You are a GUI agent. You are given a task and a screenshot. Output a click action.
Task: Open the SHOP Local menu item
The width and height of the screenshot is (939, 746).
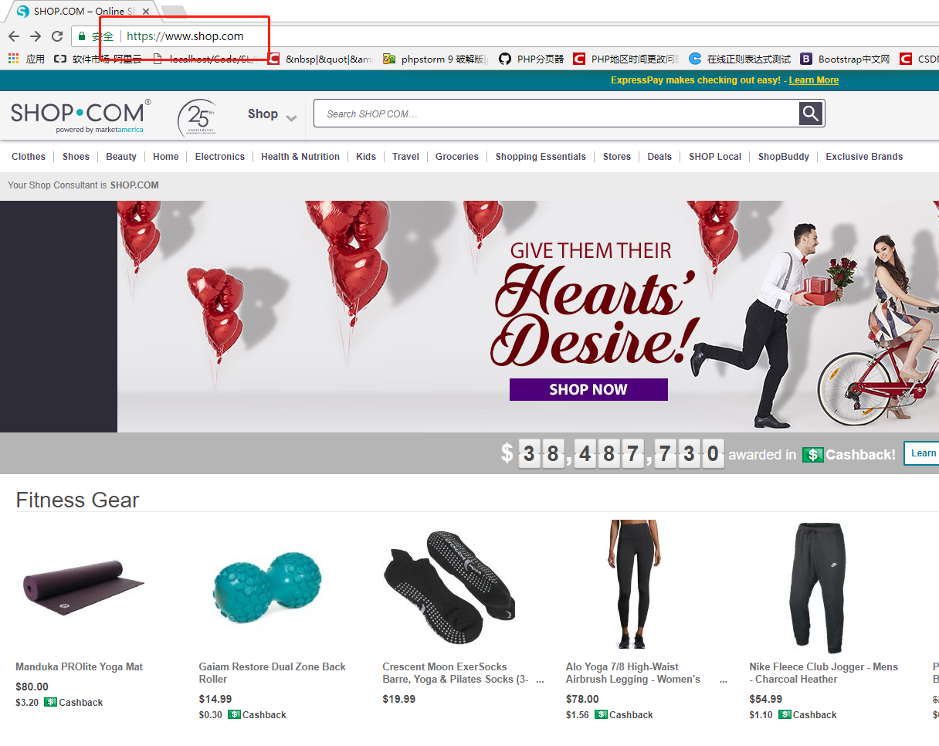715,157
